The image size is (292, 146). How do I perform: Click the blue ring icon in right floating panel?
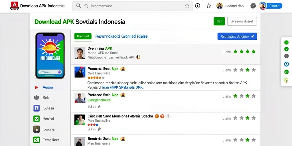click(286, 64)
